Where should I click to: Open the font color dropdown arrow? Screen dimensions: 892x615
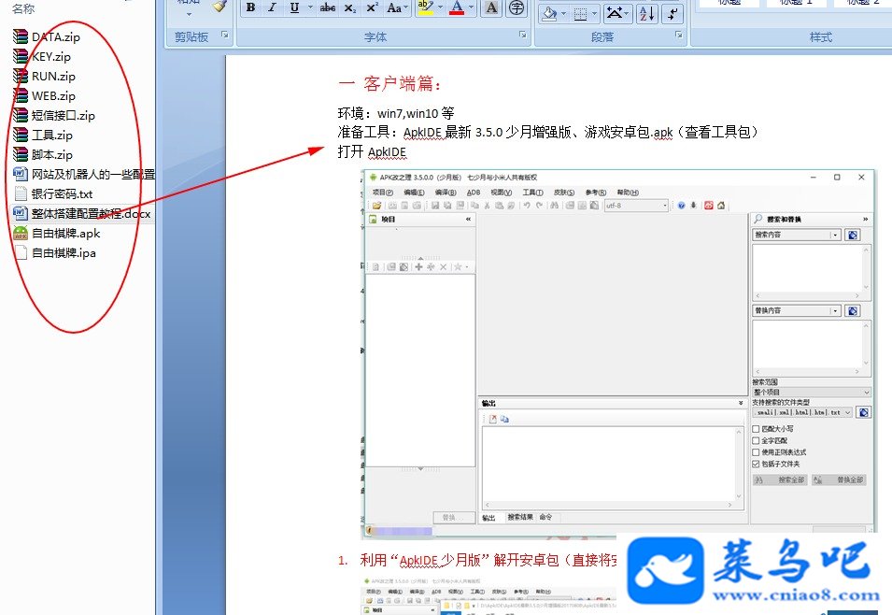coord(473,7)
